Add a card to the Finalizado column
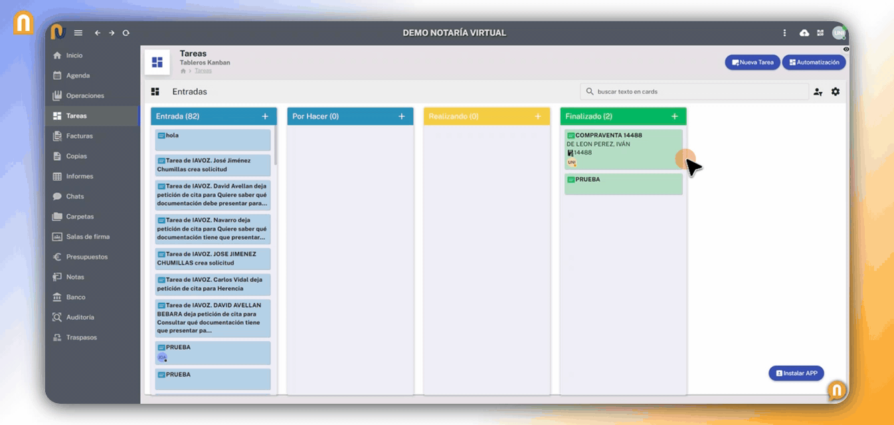The width and height of the screenshot is (894, 425). [674, 116]
